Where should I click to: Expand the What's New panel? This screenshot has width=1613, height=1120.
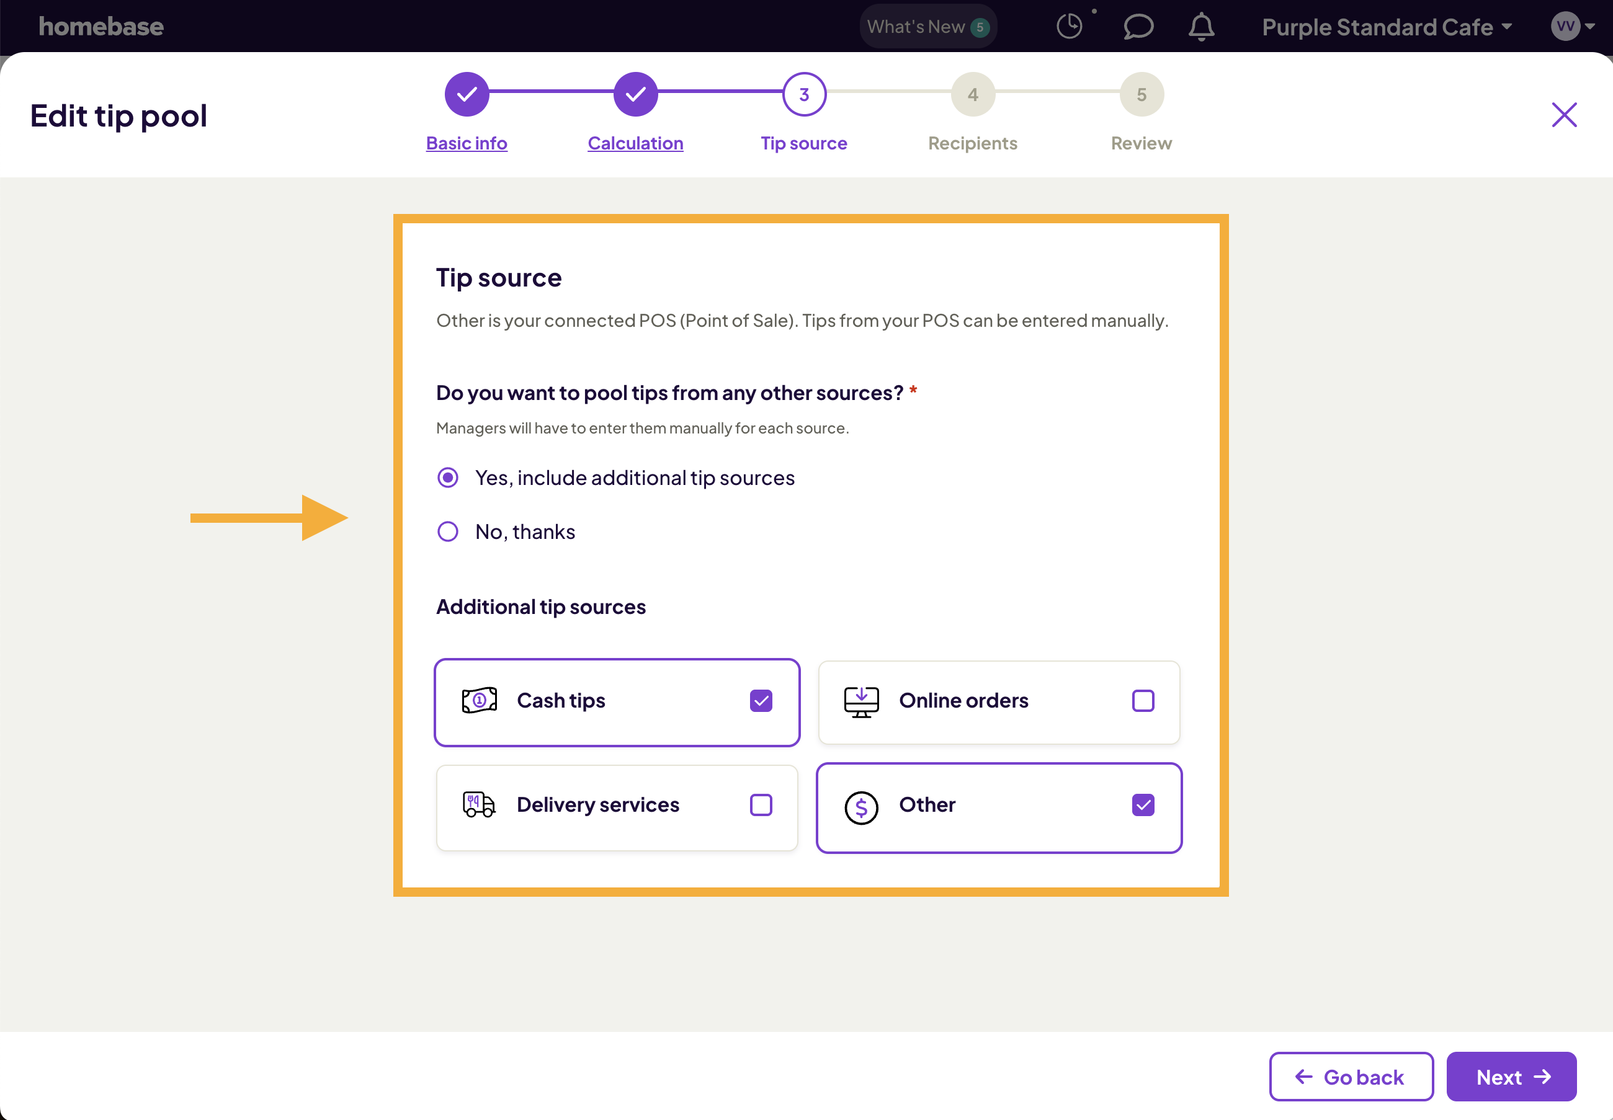927,26
